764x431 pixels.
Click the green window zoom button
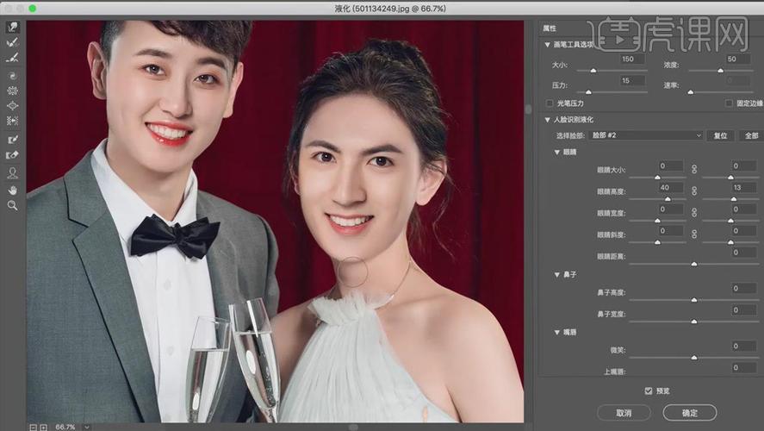pos(32,9)
